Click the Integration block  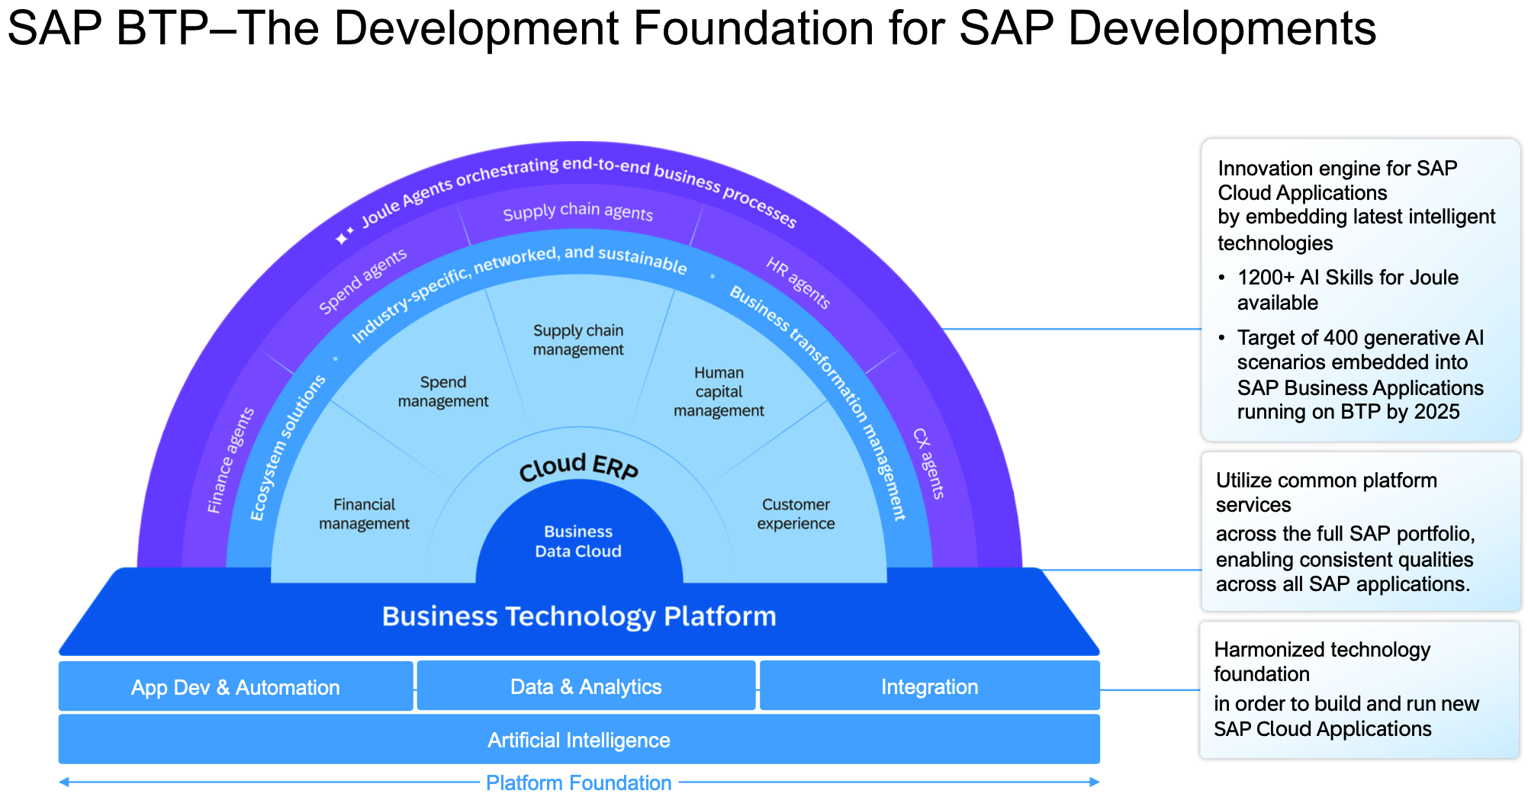click(x=929, y=686)
